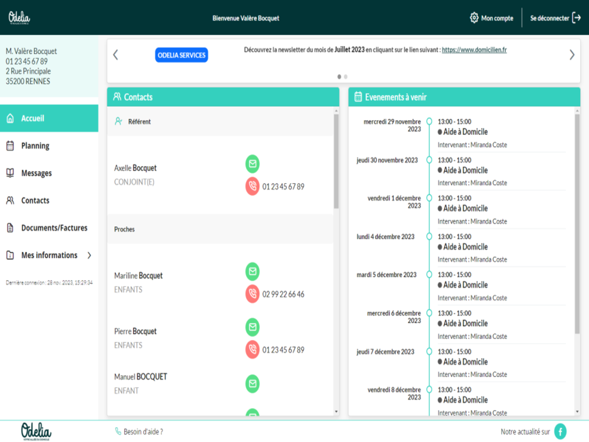Click the Mon compte link

point(497,18)
